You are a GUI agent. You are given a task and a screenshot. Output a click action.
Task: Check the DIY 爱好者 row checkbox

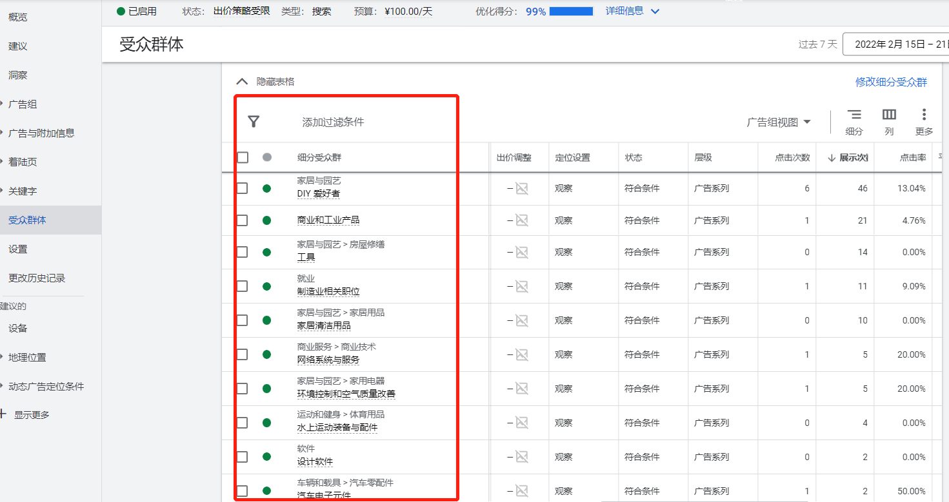242,188
